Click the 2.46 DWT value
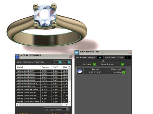The image size is (153, 114). pyautogui.click(x=55, y=71)
